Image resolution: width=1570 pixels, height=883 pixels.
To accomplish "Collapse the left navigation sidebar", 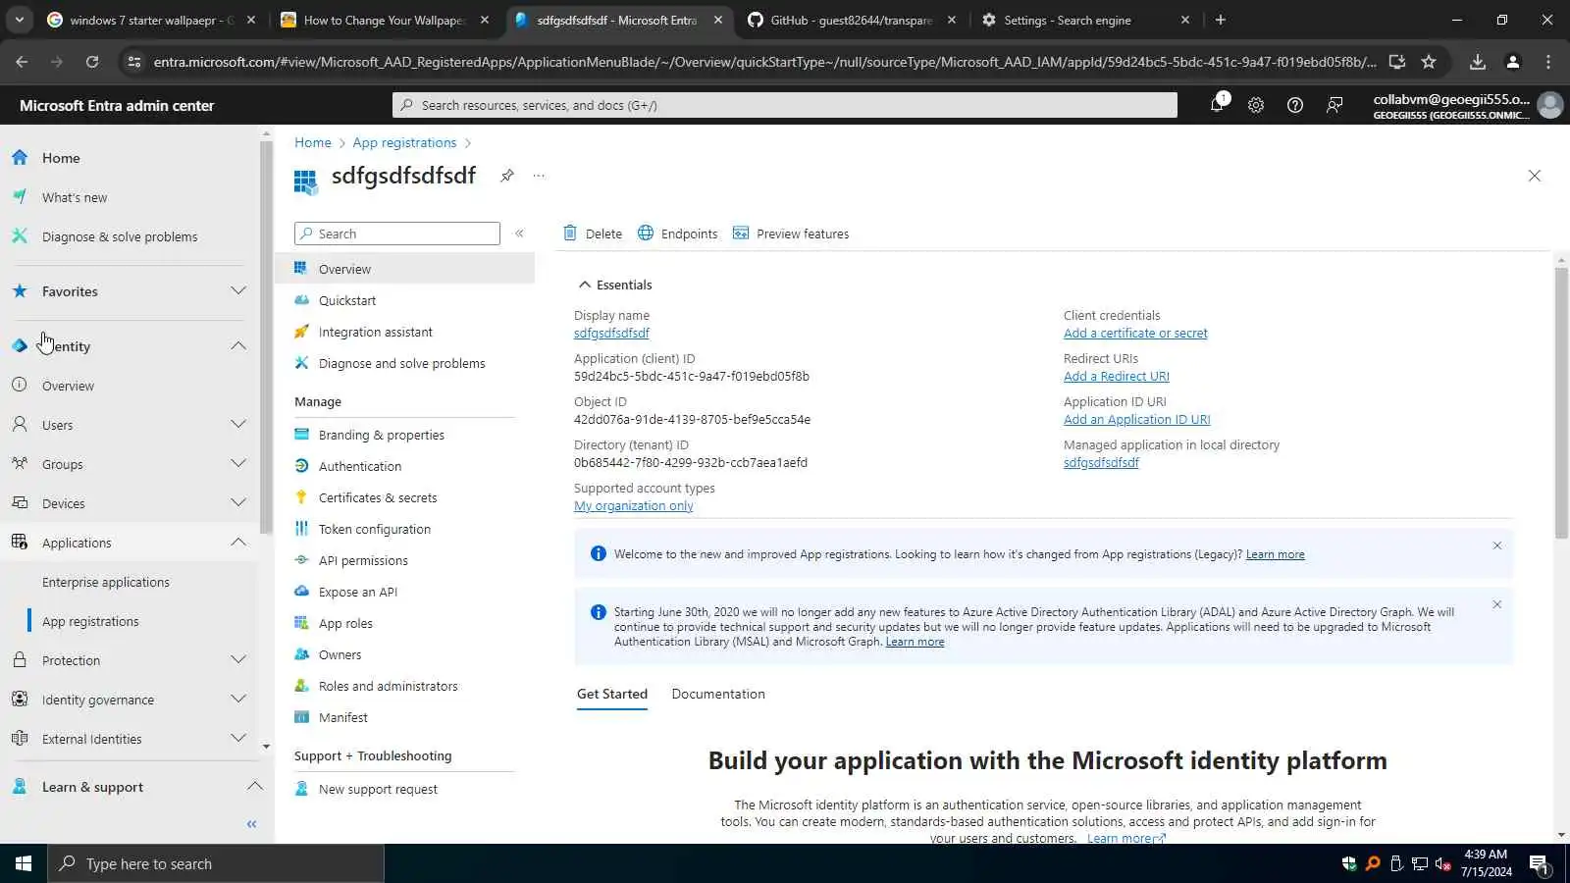I will click(251, 824).
